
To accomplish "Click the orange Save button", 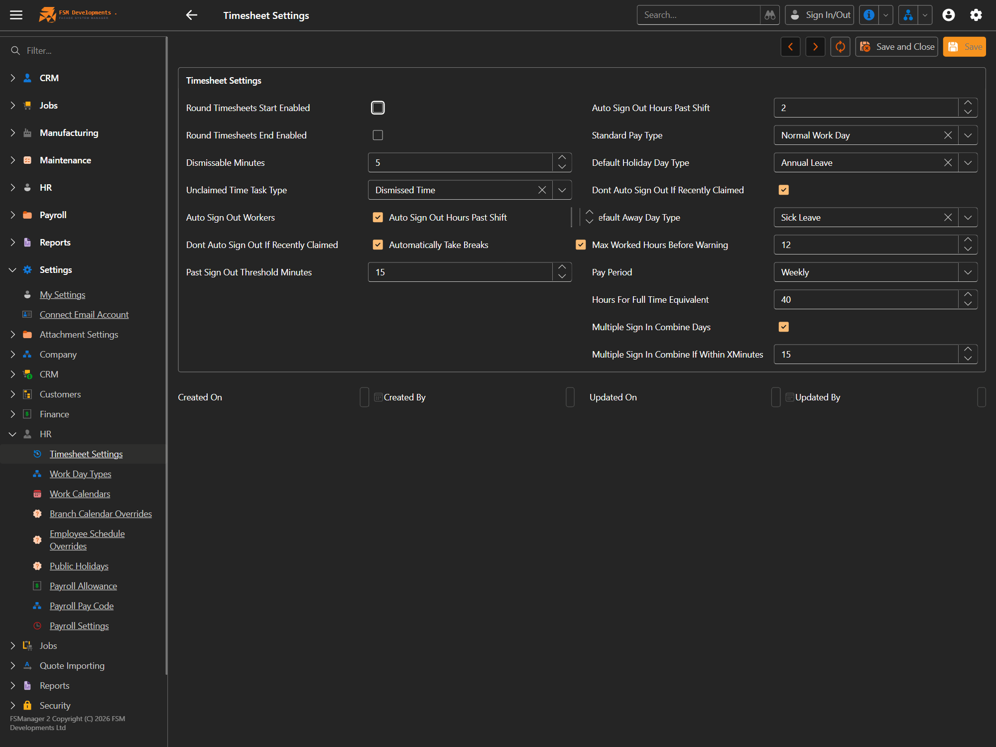I will tap(964, 47).
